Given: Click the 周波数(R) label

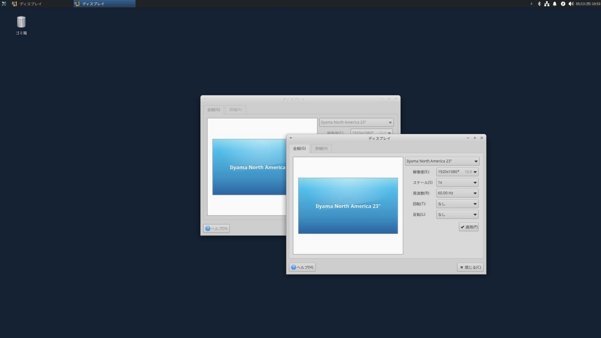Looking at the screenshot, I should [x=421, y=193].
